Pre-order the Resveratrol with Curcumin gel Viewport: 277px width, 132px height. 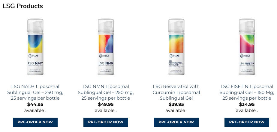point(176,122)
